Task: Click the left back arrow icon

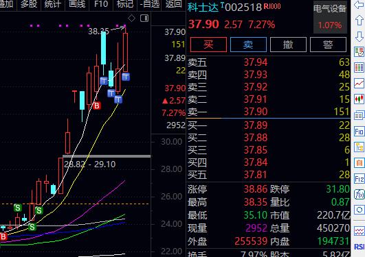Action: [359, 5]
